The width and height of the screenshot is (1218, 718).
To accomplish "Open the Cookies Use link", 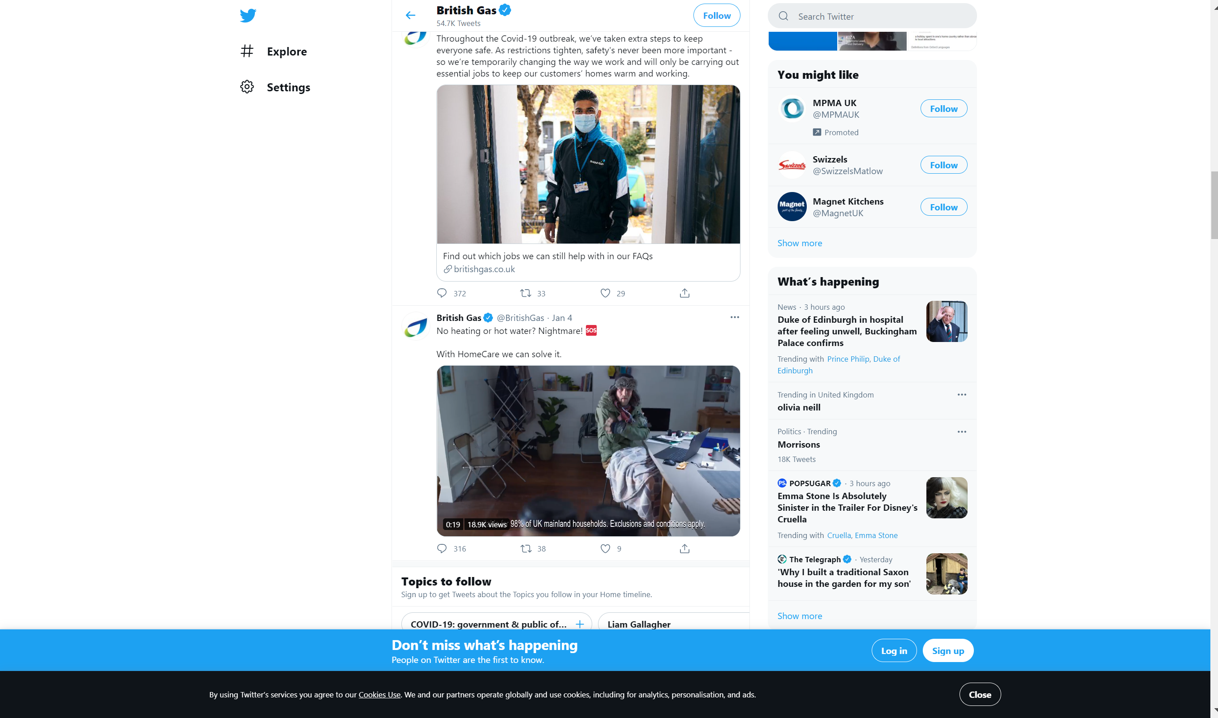I will [x=379, y=695].
